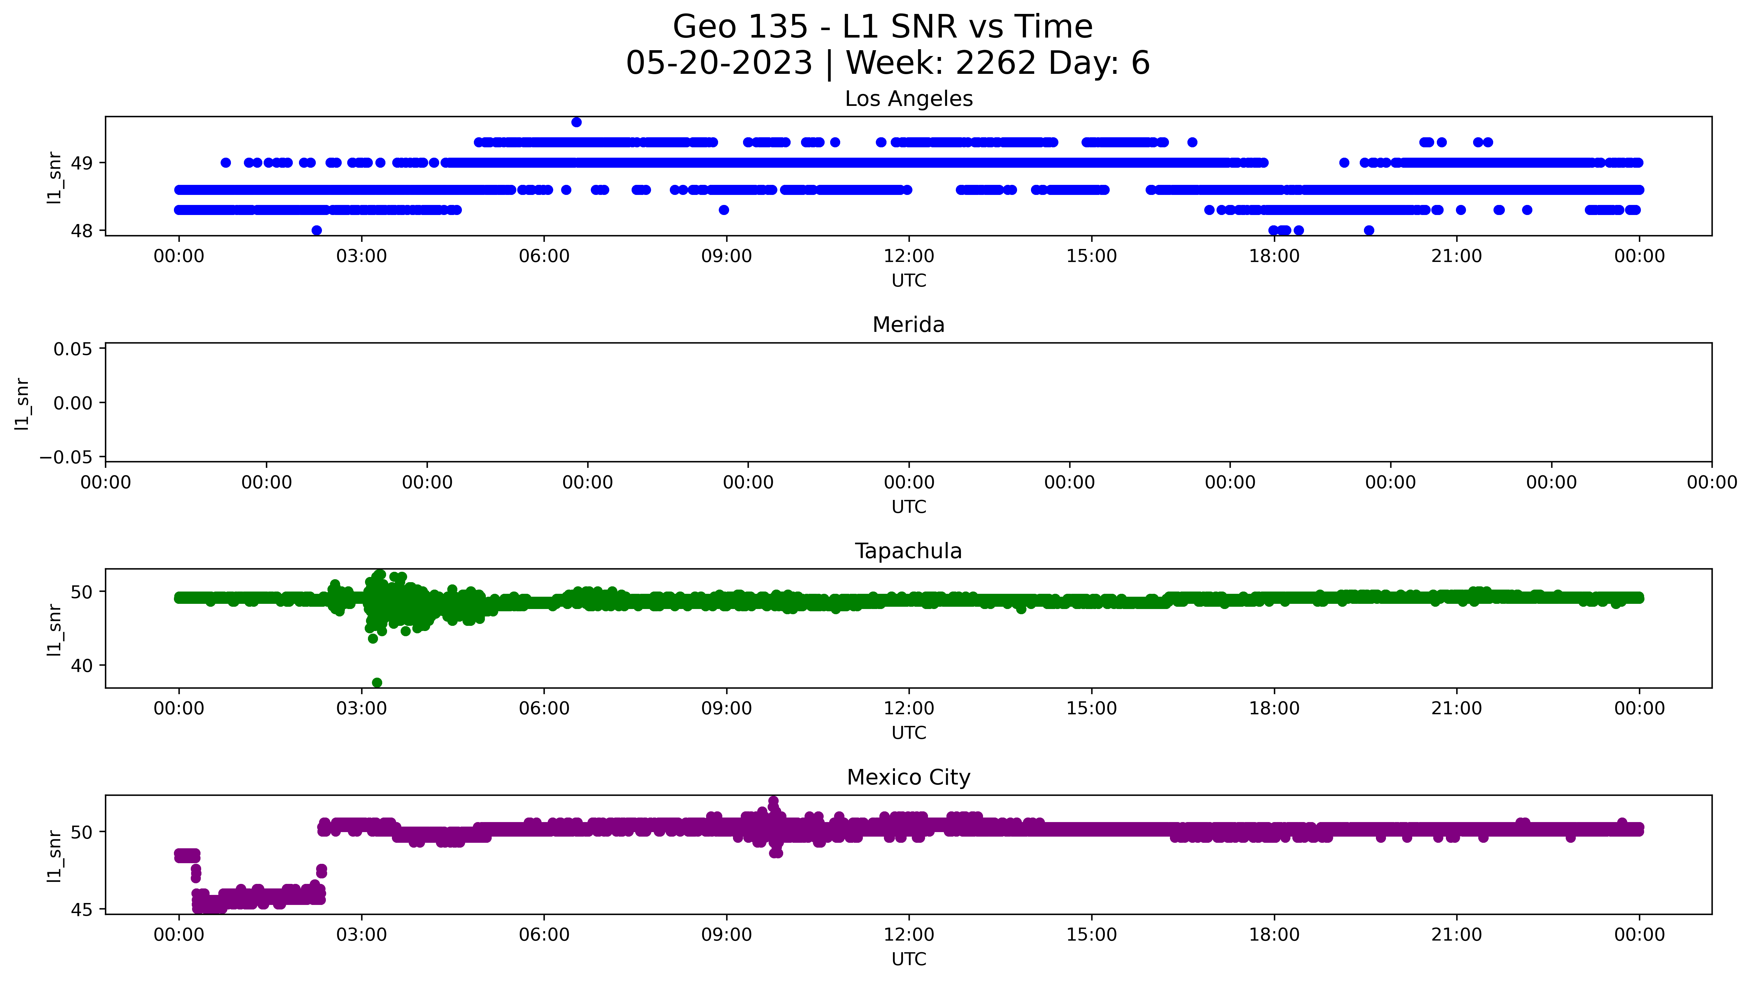Click the "40" y-tick on the Tapachula plot
This screenshot has width=1751, height=982.
click(x=82, y=666)
